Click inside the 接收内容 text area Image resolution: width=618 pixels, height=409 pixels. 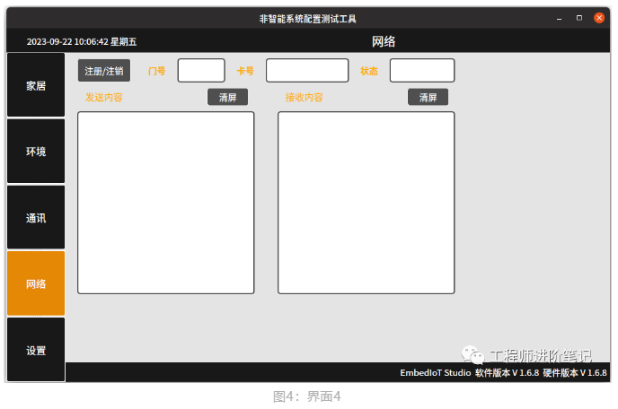click(x=366, y=203)
